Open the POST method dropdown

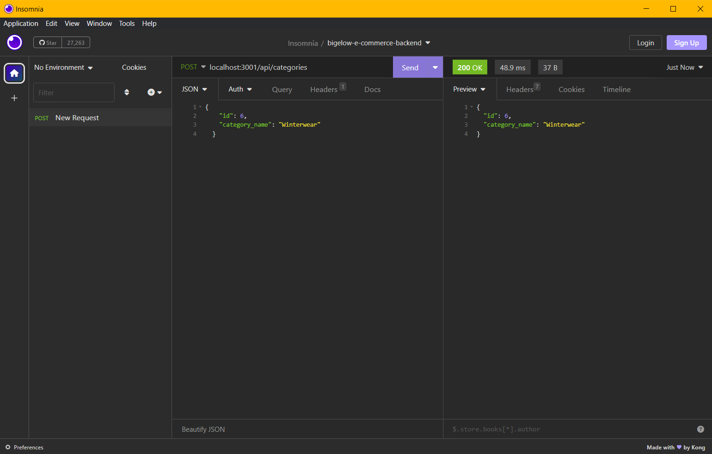(193, 67)
